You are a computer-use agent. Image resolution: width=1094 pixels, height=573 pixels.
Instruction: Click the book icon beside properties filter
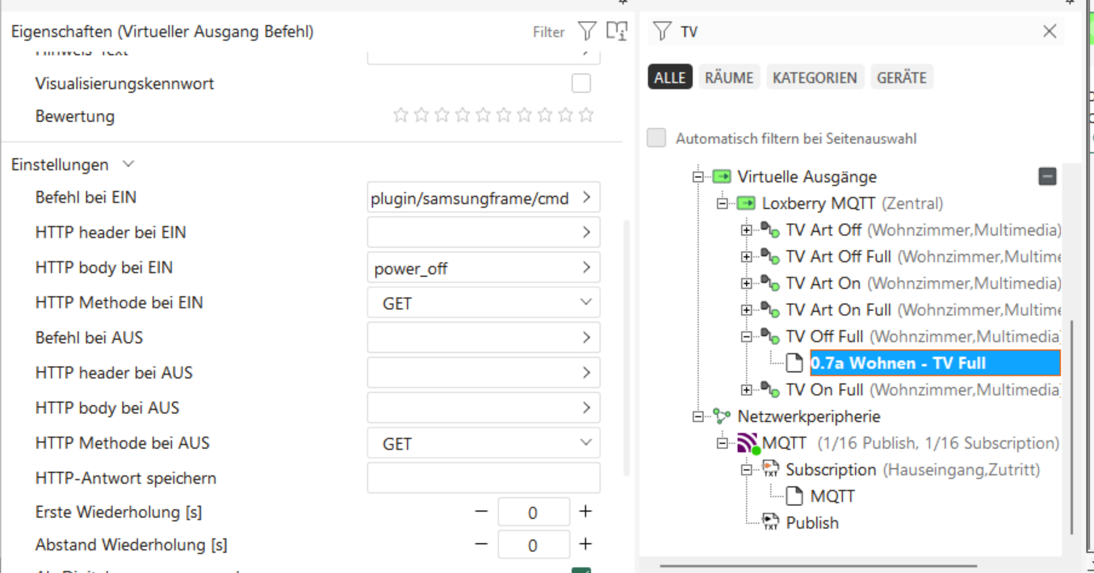[617, 31]
